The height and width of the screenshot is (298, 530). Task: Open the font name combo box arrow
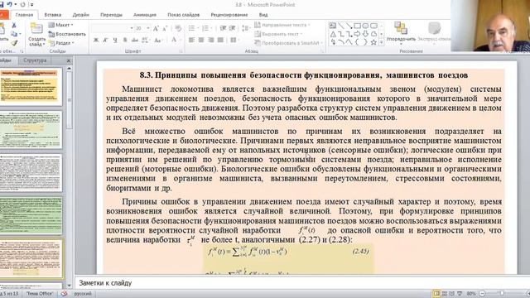point(132,28)
